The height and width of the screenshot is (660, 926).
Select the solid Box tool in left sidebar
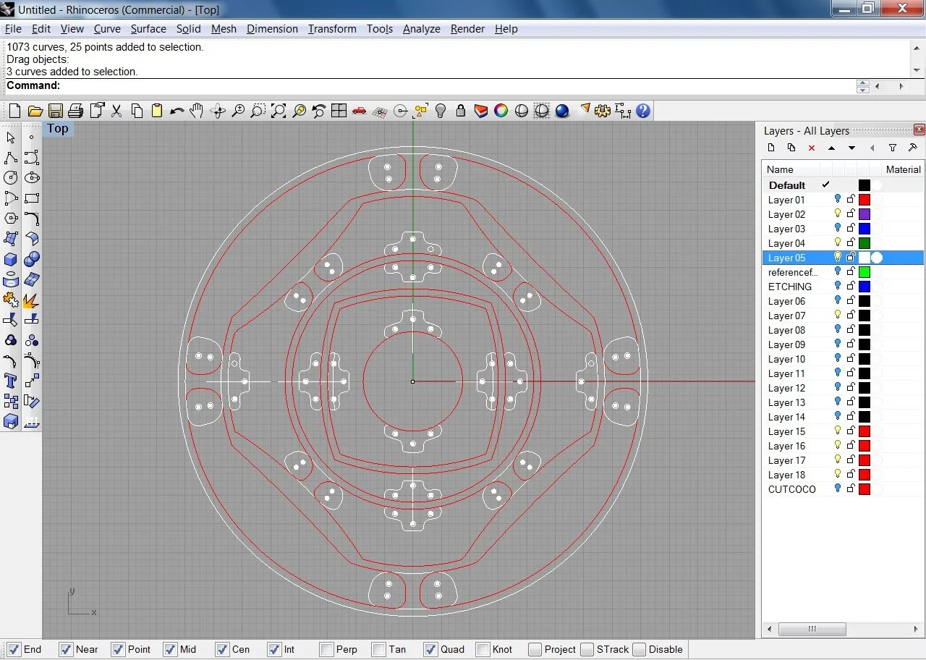coord(11,259)
